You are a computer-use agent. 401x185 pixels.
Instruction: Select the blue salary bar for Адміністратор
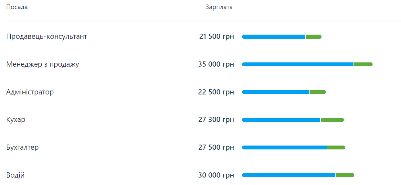point(275,92)
